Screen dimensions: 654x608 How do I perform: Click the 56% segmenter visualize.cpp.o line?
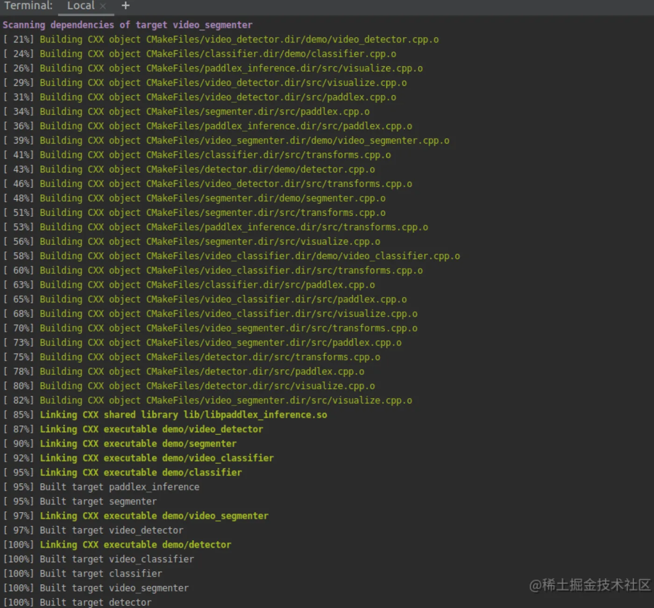click(x=192, y=242)
